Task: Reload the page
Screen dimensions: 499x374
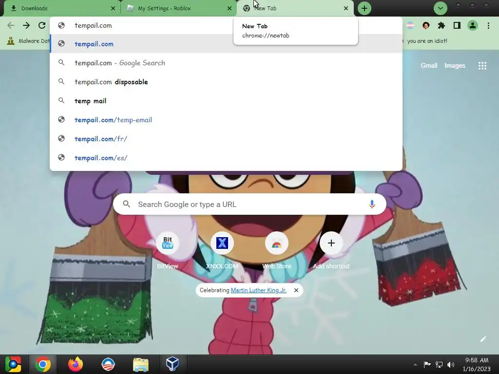Action: [42, 25]
